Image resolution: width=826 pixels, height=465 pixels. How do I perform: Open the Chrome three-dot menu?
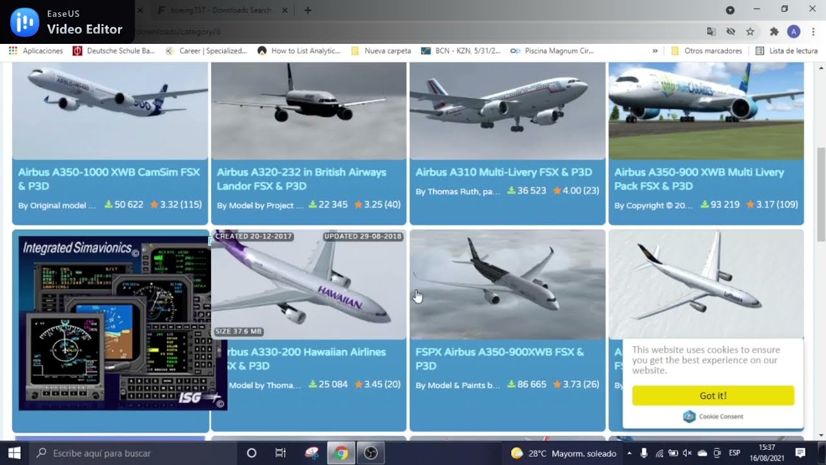(813, 32)
